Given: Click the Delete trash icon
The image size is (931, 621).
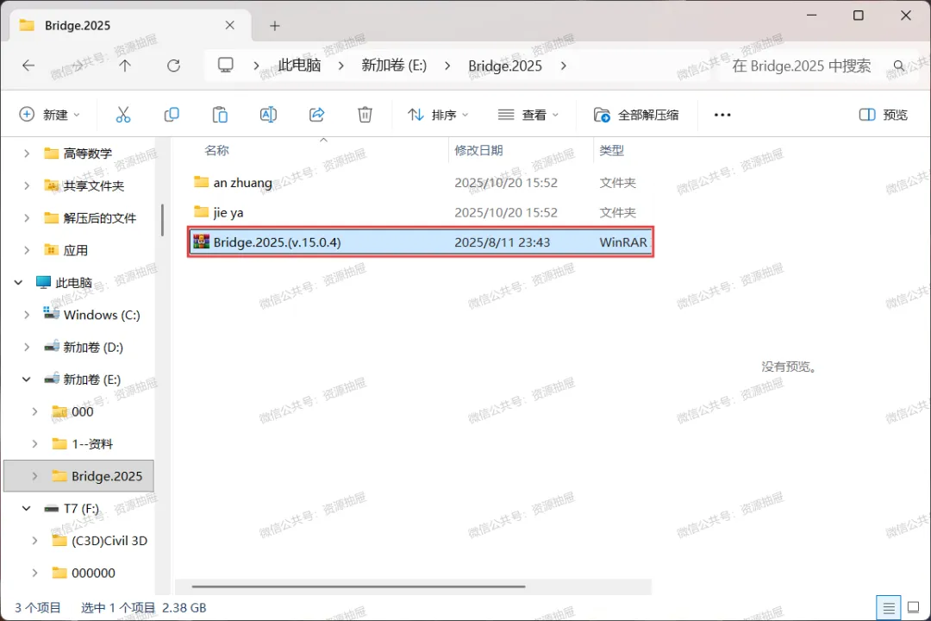Looking at the screenshot, I should pos(366,115).
